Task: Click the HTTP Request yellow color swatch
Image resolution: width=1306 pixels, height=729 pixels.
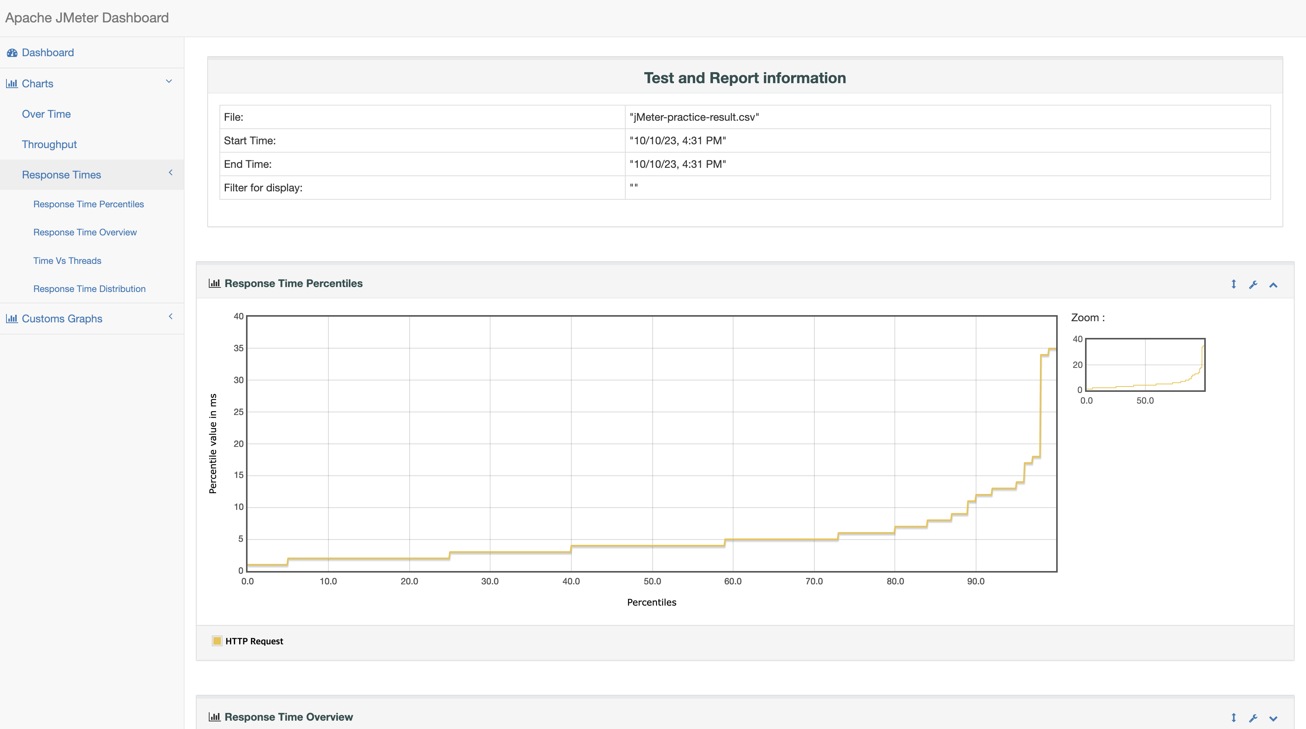Action: coord(217,641)
